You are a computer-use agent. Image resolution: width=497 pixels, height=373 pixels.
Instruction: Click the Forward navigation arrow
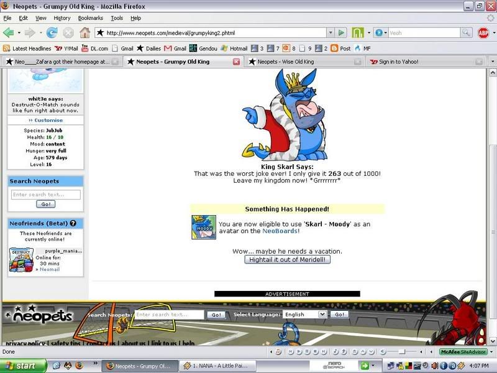tap(30, 33)
